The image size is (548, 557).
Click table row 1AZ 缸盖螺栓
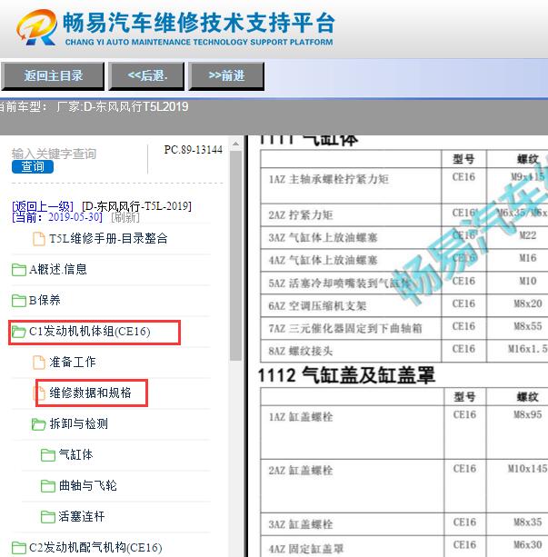404,432
